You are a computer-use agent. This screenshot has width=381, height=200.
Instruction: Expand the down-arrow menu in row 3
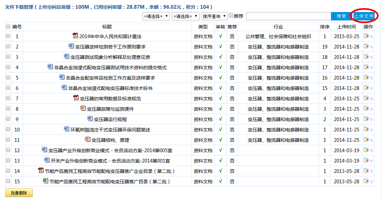371,57
